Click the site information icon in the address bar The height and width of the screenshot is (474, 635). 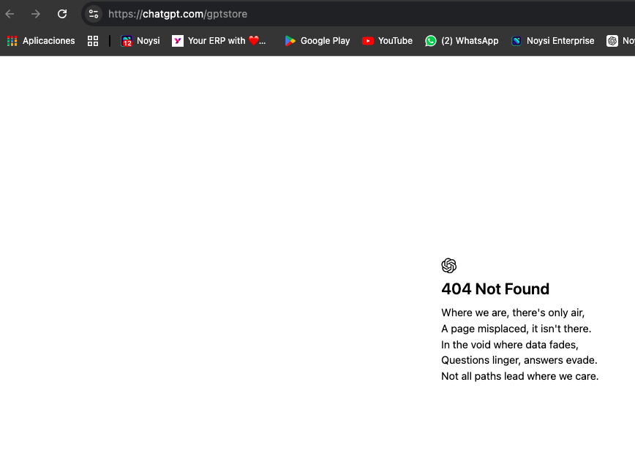pos(93,14)
